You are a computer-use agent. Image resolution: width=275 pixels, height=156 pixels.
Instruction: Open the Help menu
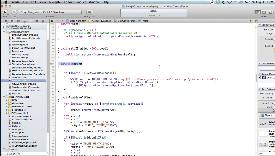pos(105,2)
